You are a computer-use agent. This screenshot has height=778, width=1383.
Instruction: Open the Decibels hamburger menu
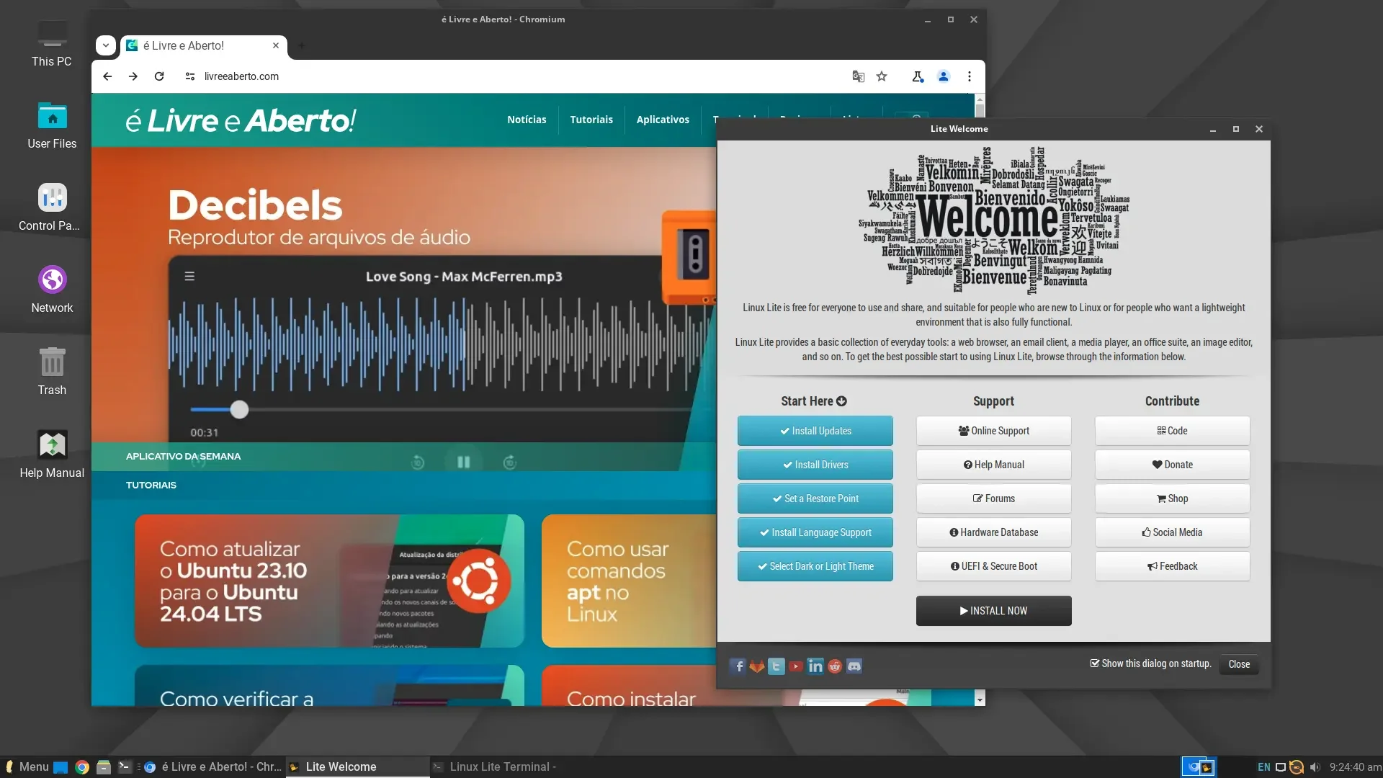[x=189, y=277]
